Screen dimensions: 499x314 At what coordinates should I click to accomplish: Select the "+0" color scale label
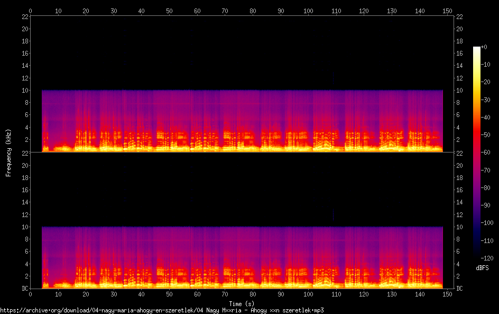coord(484,47)
